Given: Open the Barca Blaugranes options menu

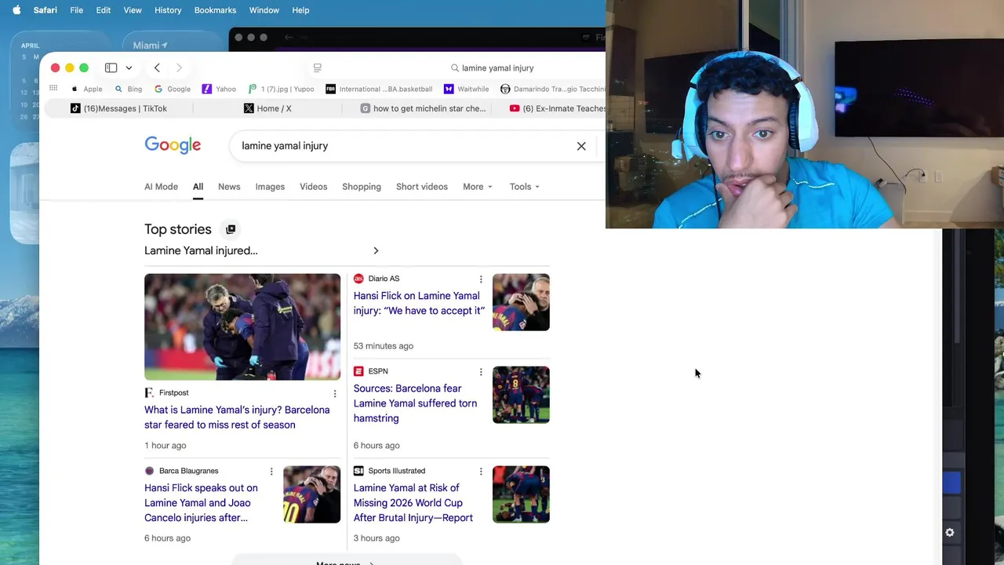Looking at the screenshot, I should tap(271, 472).
